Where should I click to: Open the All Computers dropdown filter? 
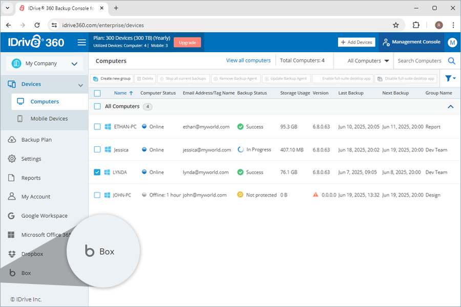tap(368, 61)
